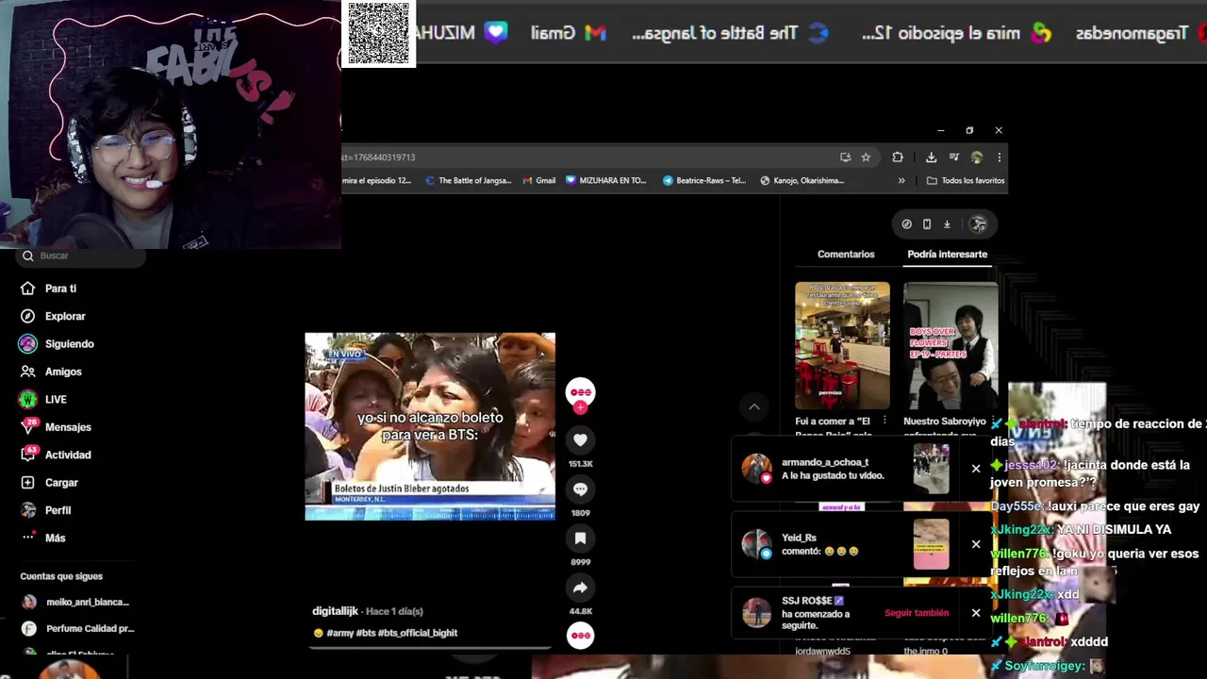
Task: Click the phone app icon in pill
Action: (x=927, y=224)
